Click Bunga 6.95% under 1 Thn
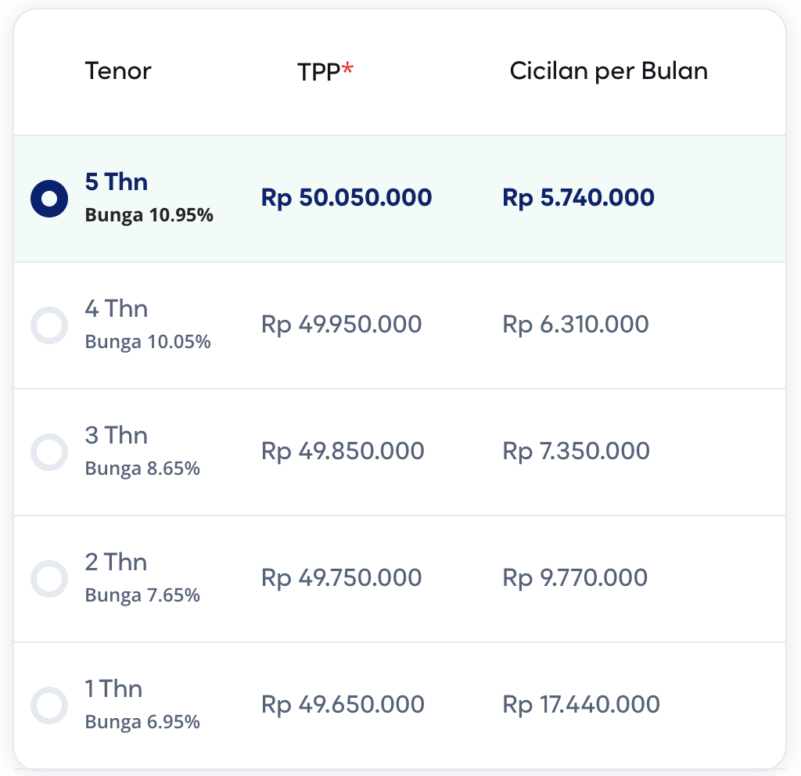The image size is (801, 776). click(x=142, y=722)
